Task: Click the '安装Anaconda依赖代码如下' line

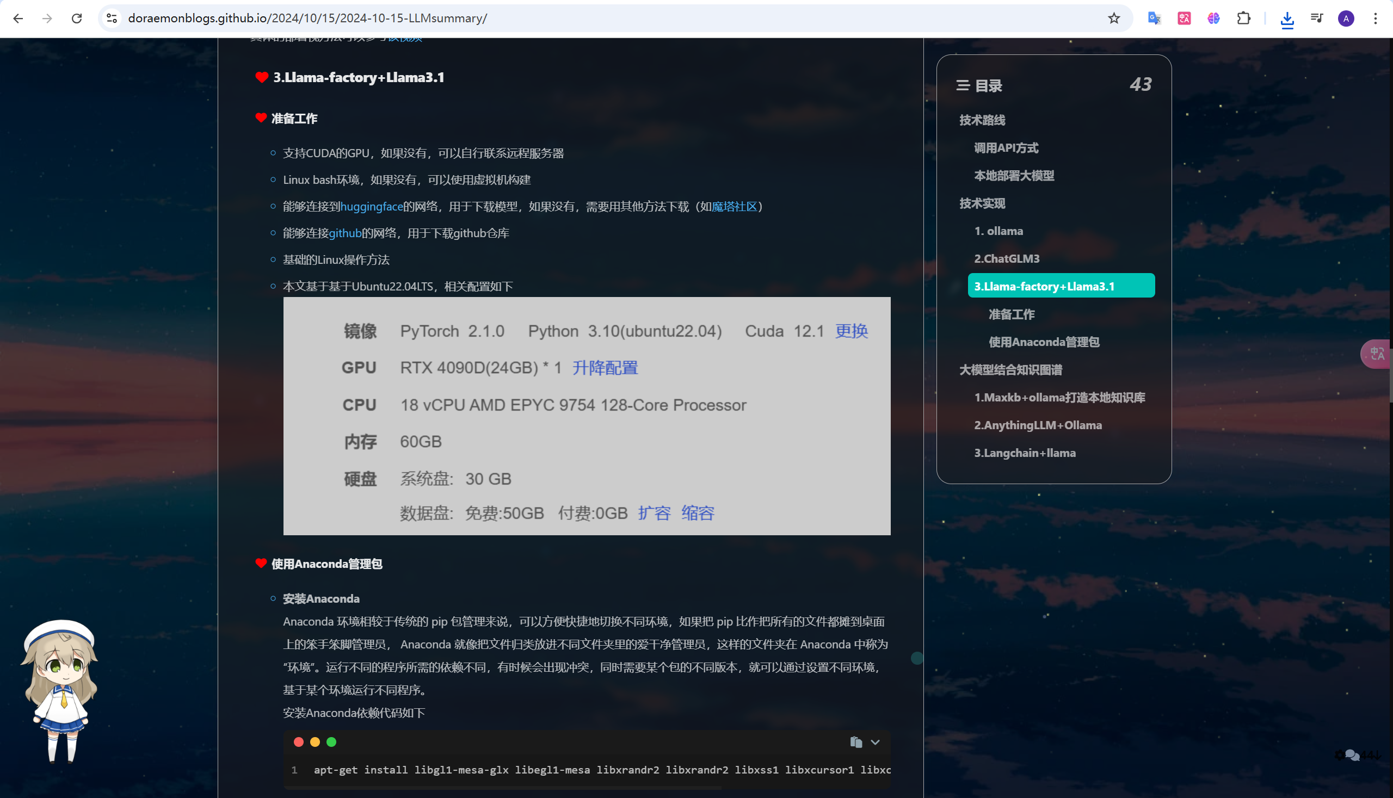Action: click(354, 713)
